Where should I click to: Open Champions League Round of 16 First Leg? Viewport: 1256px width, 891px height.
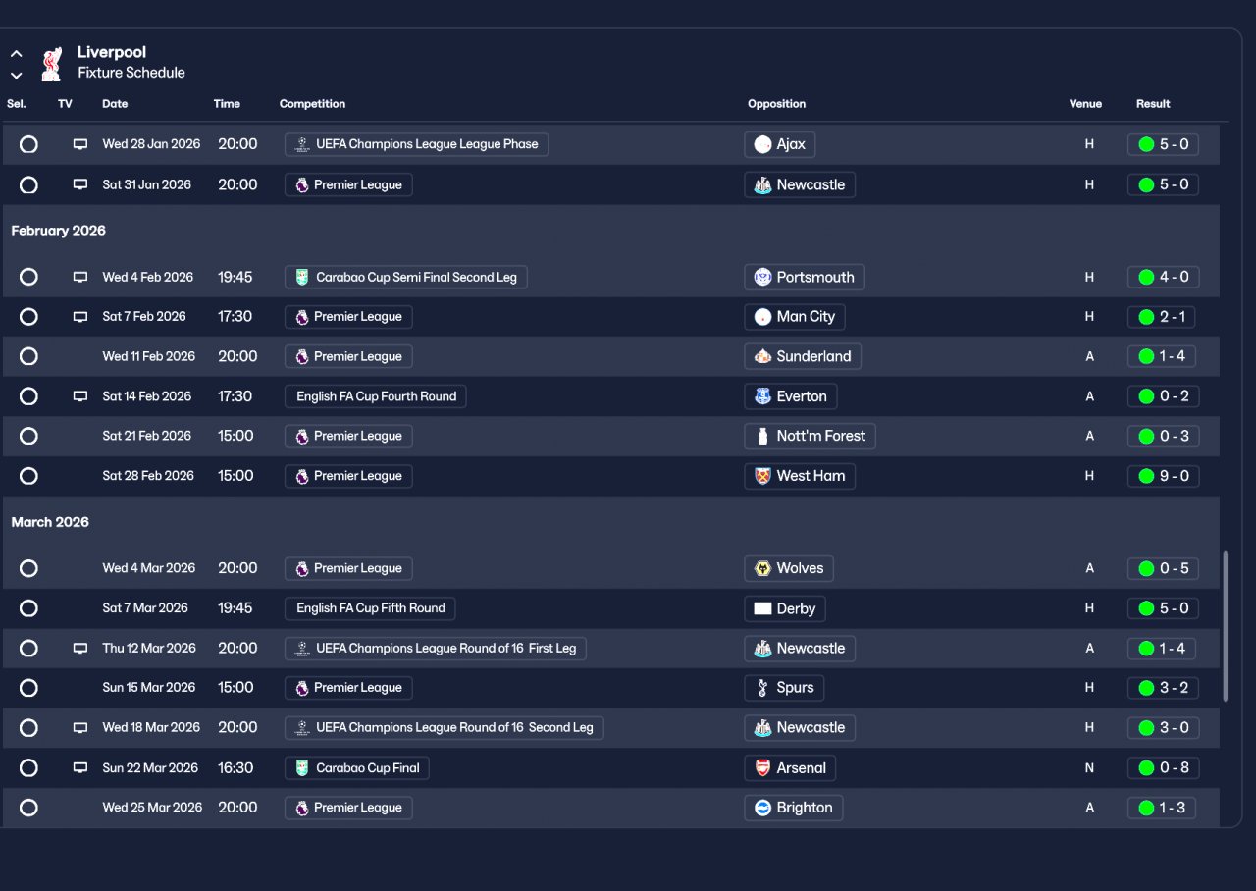pyautogui.click(x=436, y=648)
